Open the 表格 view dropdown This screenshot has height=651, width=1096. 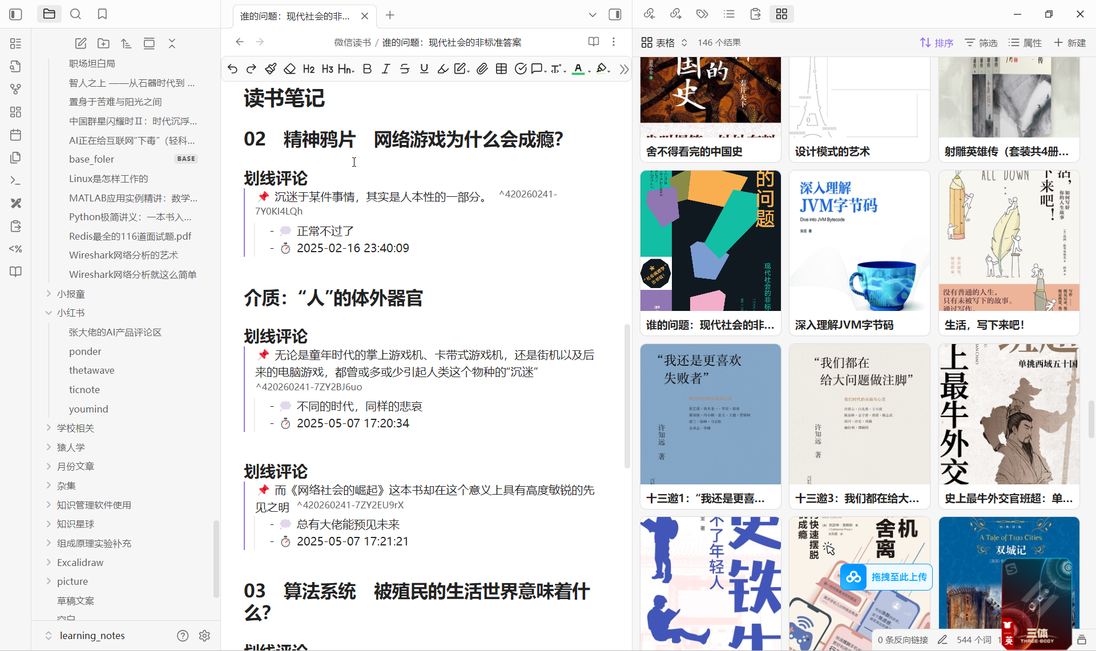pyautogui.click(x=664, y=43)
